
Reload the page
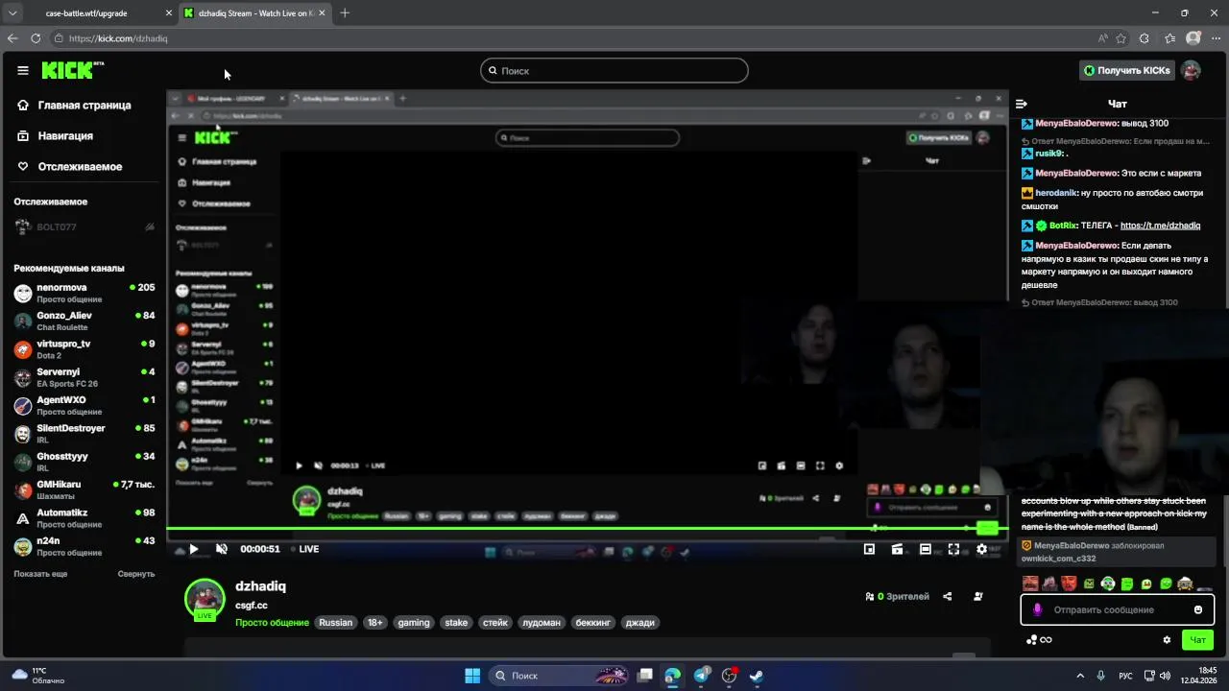pyautogui.click(x=36, y=38)
